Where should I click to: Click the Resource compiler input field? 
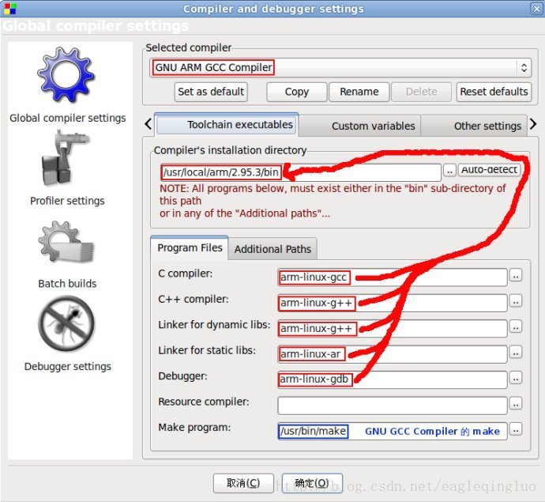tap(392, 406)
